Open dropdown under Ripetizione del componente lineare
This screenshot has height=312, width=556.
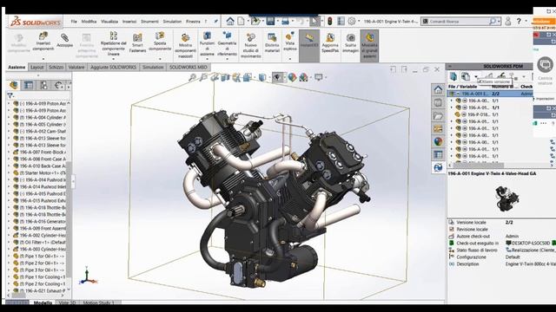pyautogui.click(x=114, y=59)
